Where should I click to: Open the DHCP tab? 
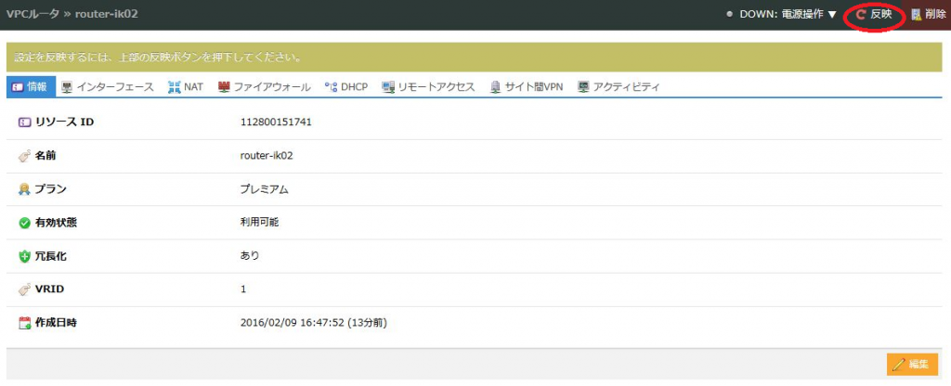(346, 87)
